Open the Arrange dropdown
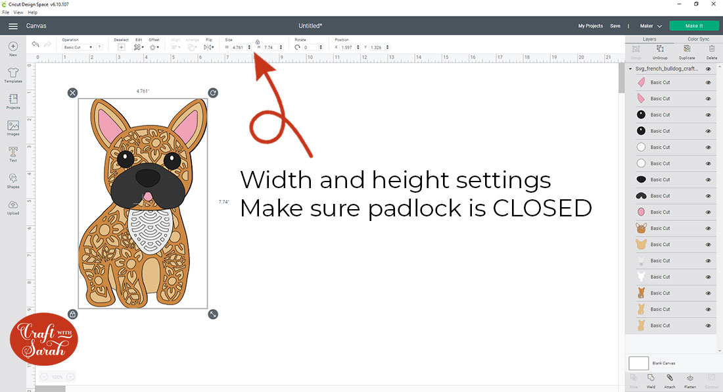This screenshot has height=392, width=723. pos(193,47)
